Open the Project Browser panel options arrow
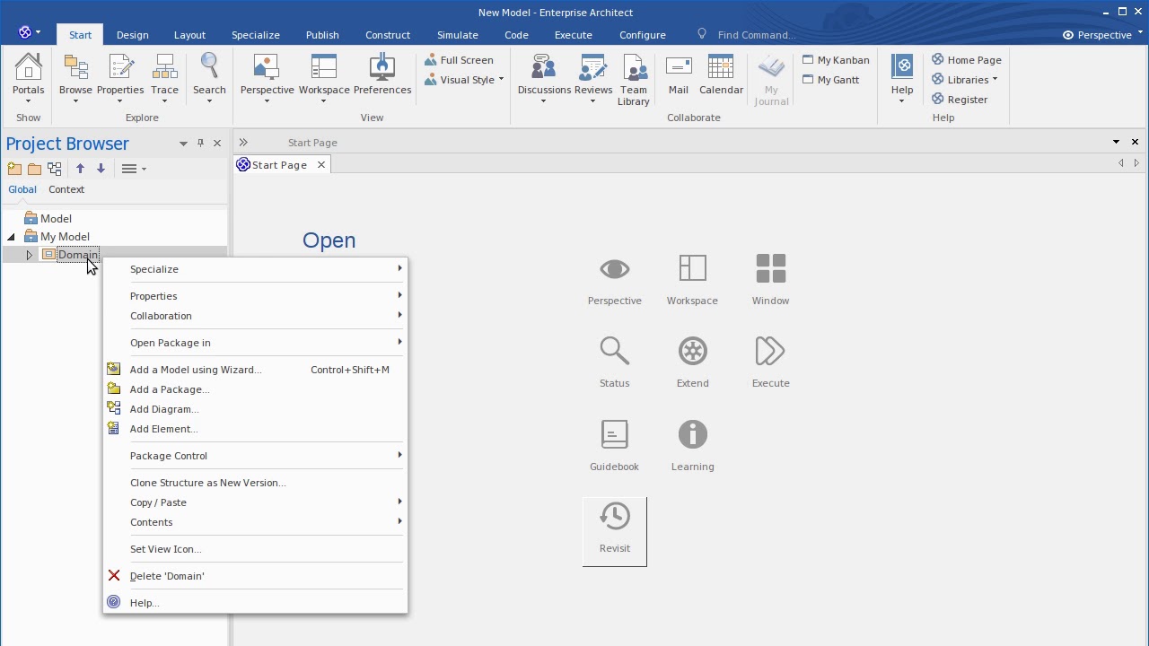This screenshot has width=1149, height=646. 183,144
